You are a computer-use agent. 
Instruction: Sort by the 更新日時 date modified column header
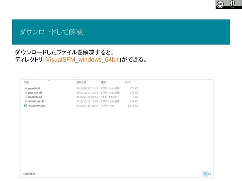[81, 82]
